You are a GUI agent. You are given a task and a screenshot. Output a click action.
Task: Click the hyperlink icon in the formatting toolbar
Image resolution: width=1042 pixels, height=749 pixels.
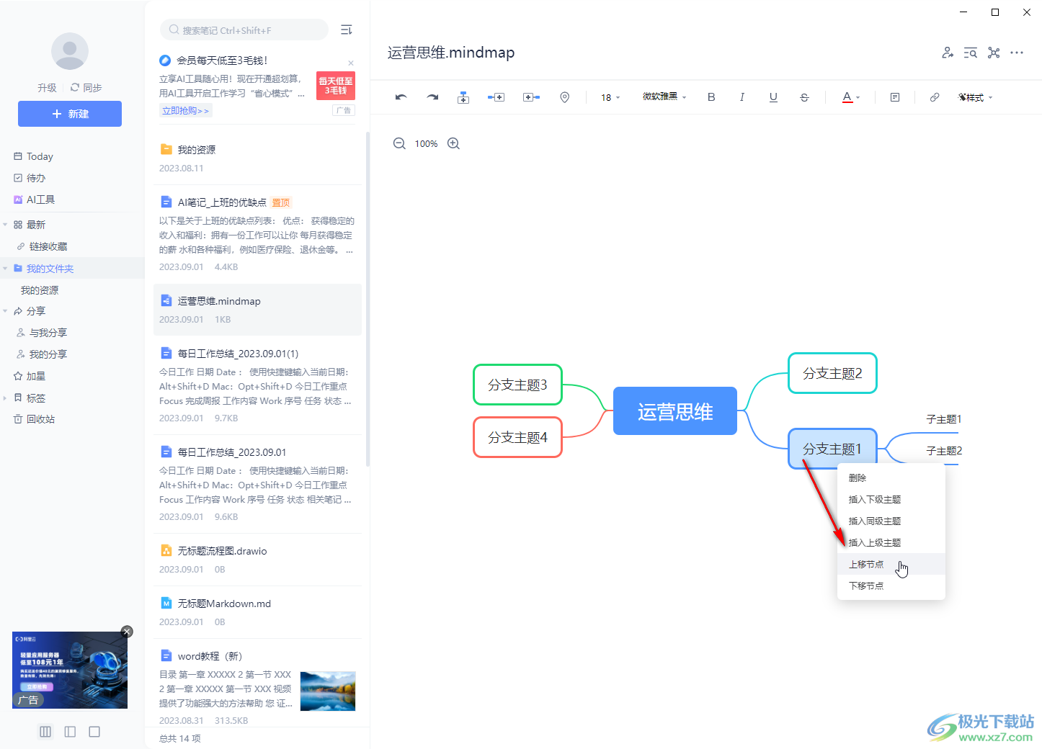(935, 97)
